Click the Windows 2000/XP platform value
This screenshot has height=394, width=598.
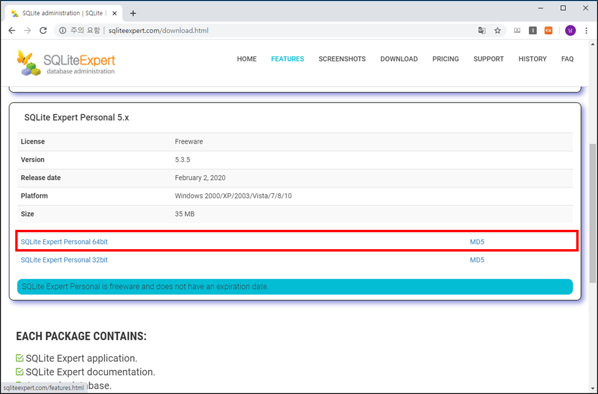[233, 196]
